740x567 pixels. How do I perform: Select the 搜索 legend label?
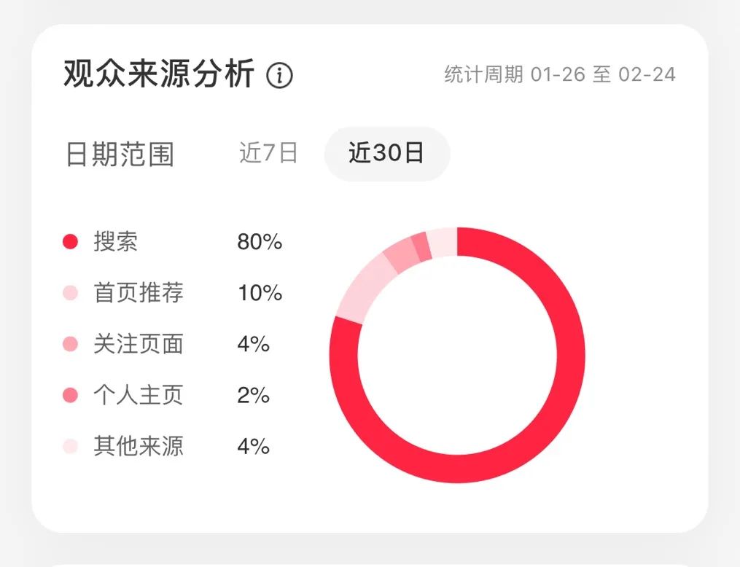click(116, 241)
